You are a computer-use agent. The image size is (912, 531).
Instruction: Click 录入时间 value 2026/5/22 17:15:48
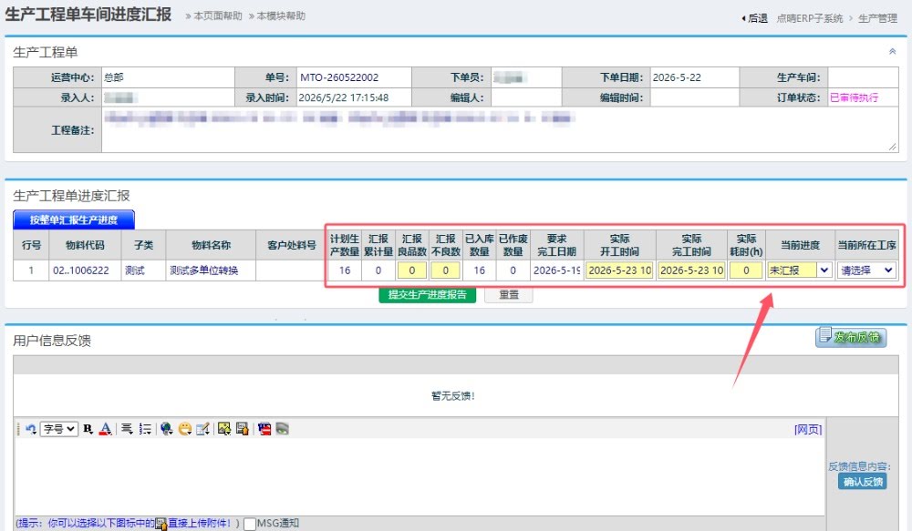coord(344,97)
